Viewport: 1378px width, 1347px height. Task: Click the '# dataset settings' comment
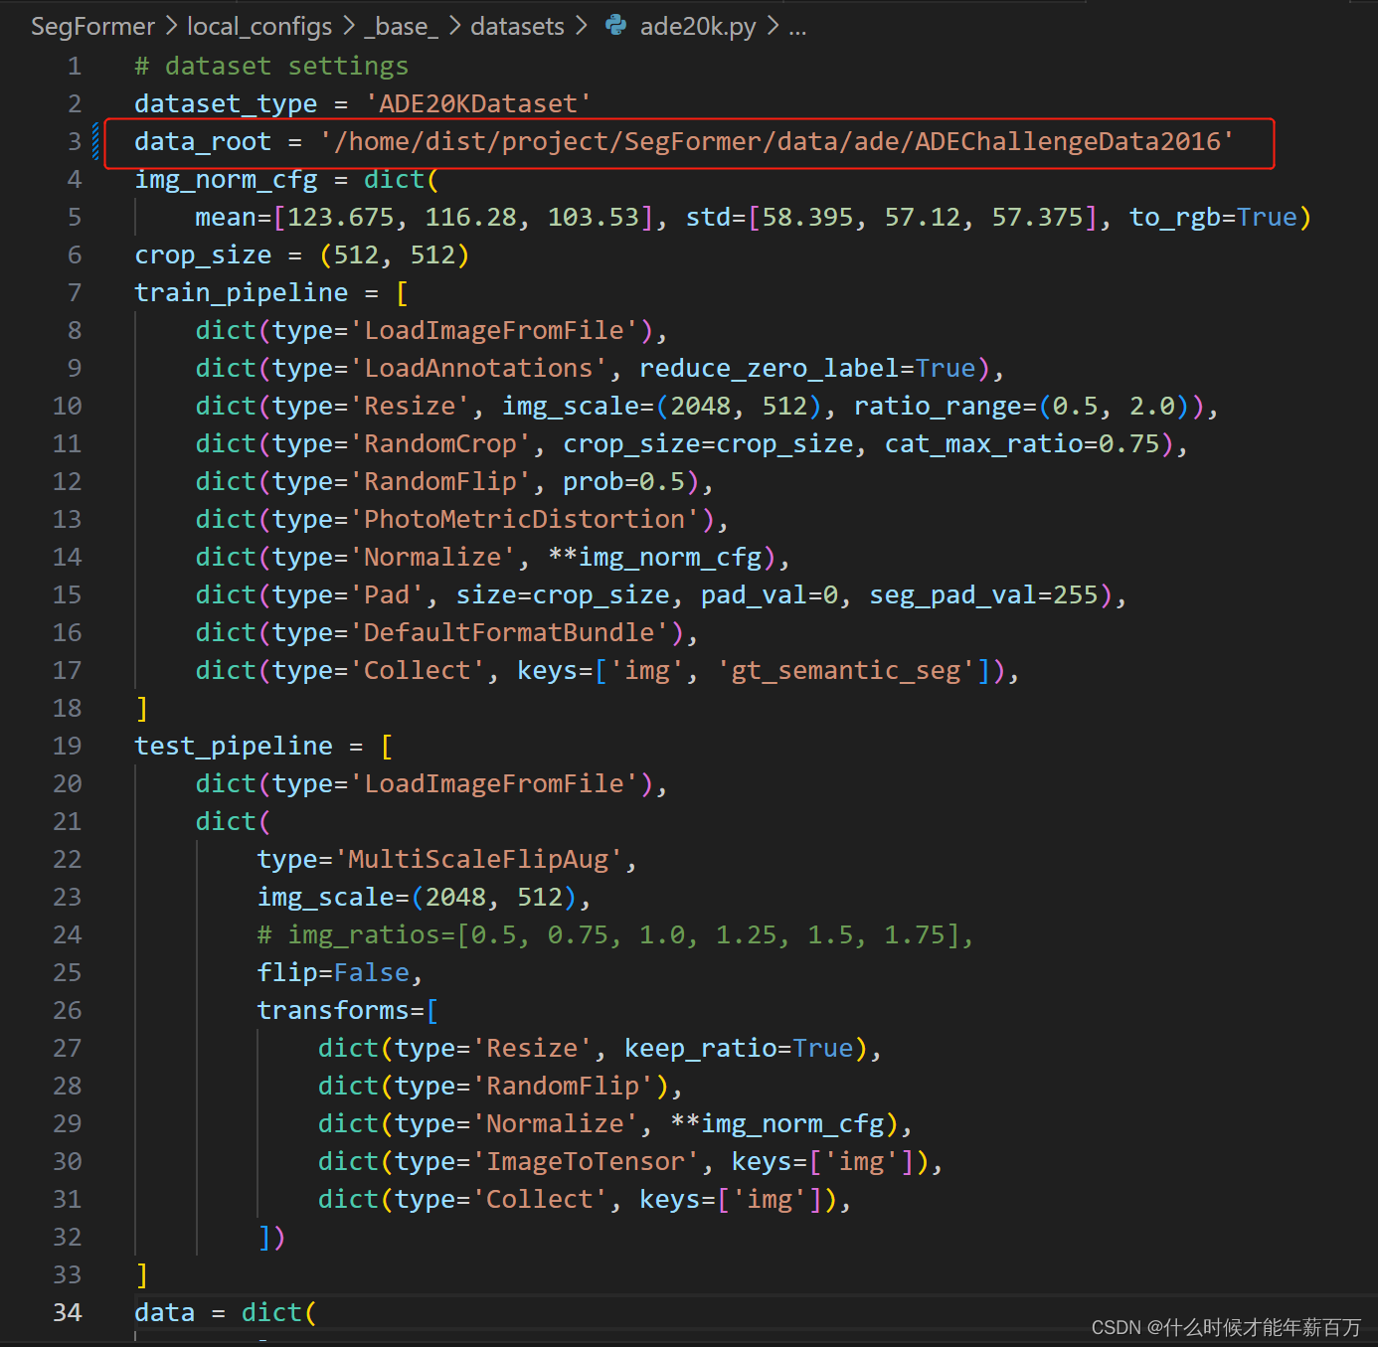pyautogui.click(x=271, y=67)
